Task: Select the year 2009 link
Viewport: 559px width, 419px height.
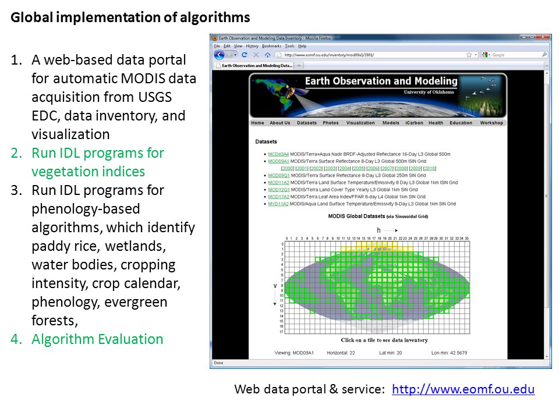Action: 415,169
